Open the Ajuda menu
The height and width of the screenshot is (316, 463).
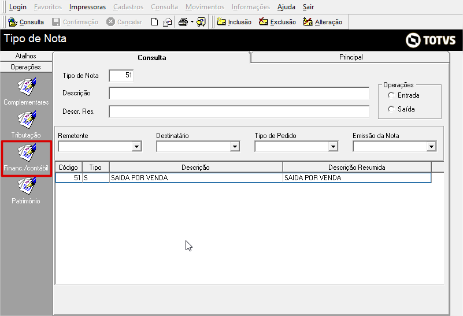(x=286, y=7)
